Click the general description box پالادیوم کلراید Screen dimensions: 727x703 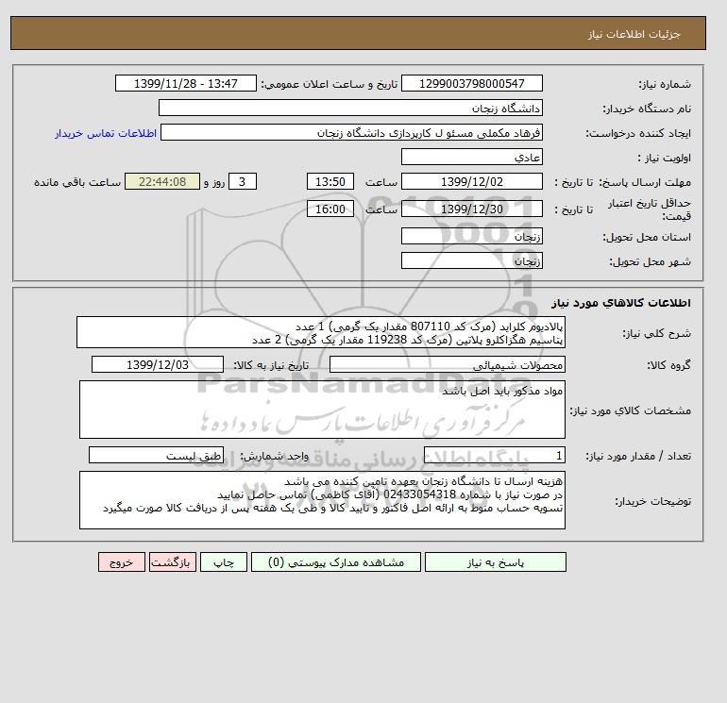[321, 332]
